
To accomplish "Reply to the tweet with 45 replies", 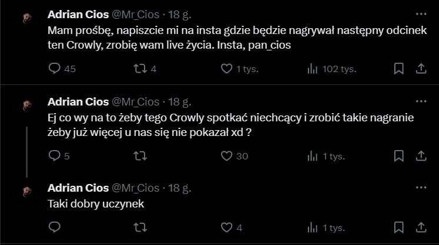I will point(55,69).
